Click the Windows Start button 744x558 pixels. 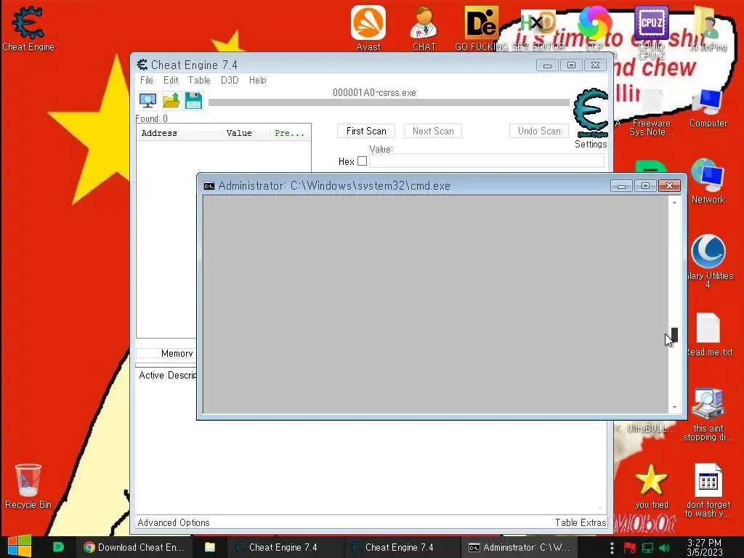tap(20, 547)
